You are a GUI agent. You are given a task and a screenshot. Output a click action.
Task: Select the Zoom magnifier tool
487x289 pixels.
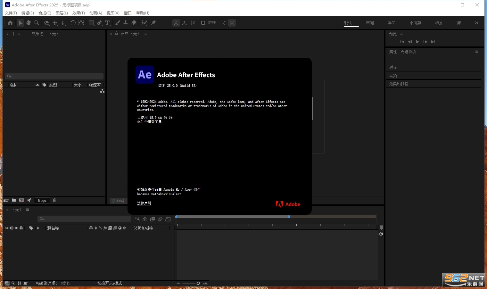[x=37, y=23]
